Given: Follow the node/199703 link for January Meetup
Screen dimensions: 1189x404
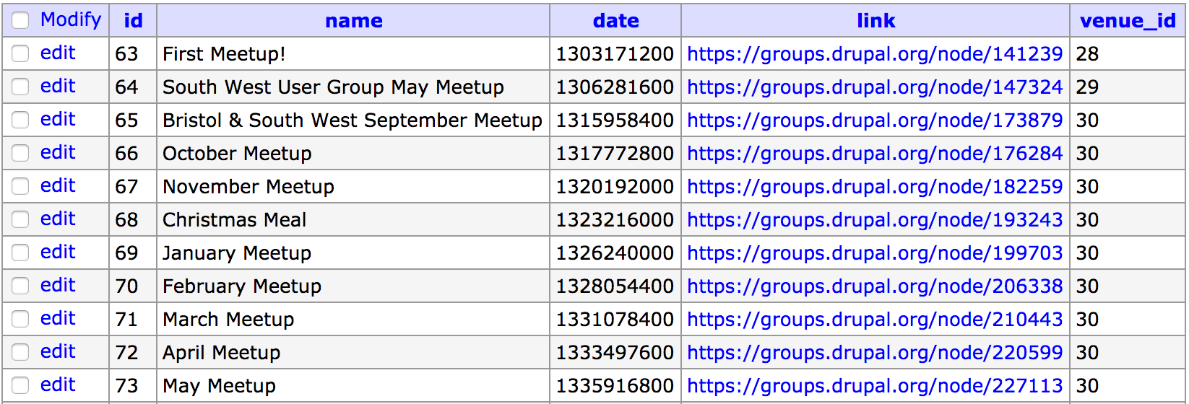Looking at the screenshot, I should [875, 253].
